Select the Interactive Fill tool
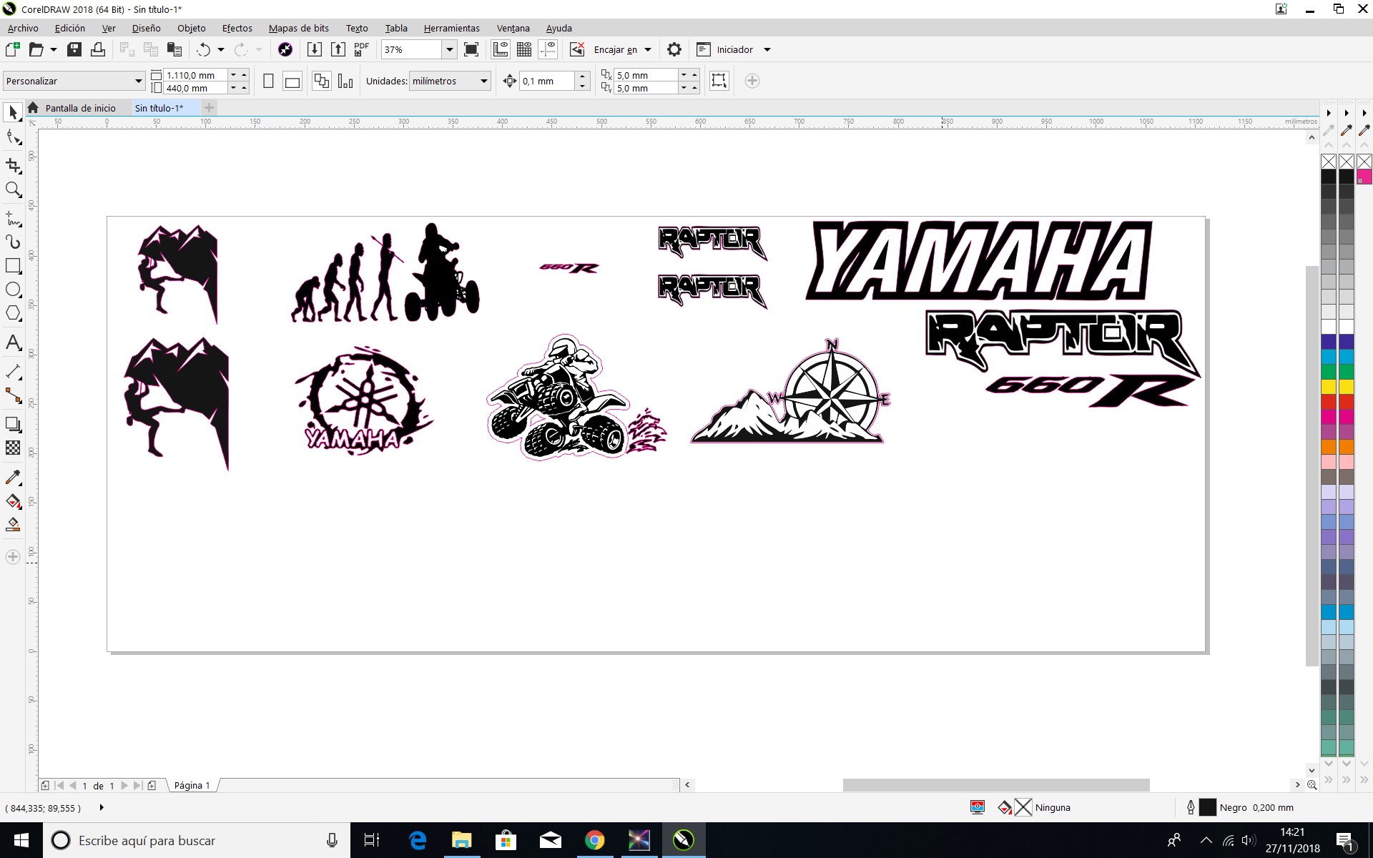The width and height of the screenshot is (1373, 858). pyautogui.click(x=13, y=500)
